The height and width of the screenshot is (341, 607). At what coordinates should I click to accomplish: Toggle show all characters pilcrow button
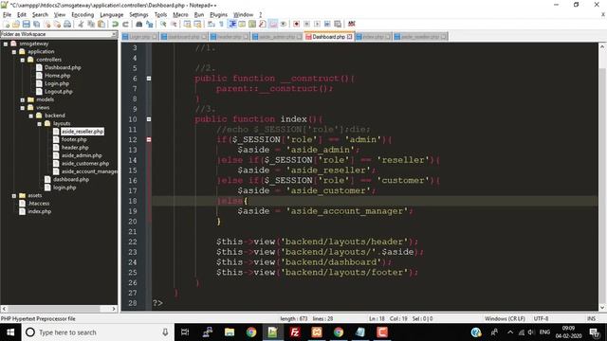[x=221, y=24]
